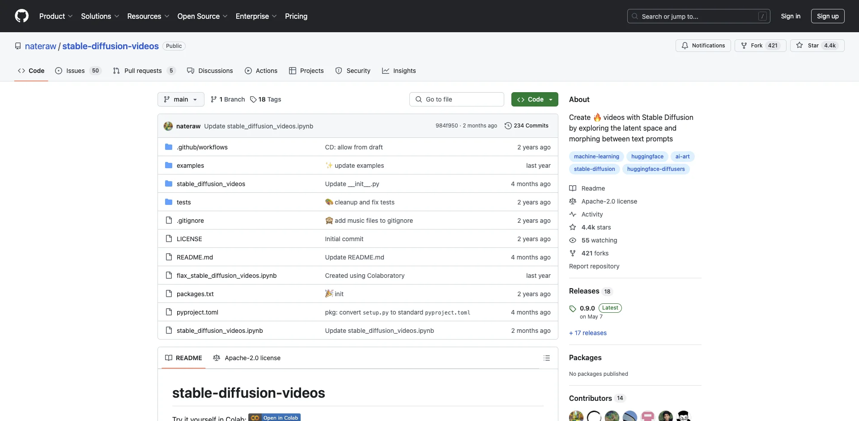Screen dimensions: 859x421
Task: Select the README tab
Action: (183, 358)
